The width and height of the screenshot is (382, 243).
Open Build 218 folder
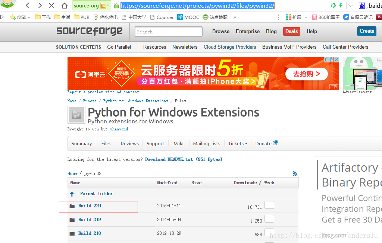coord(90,233)
